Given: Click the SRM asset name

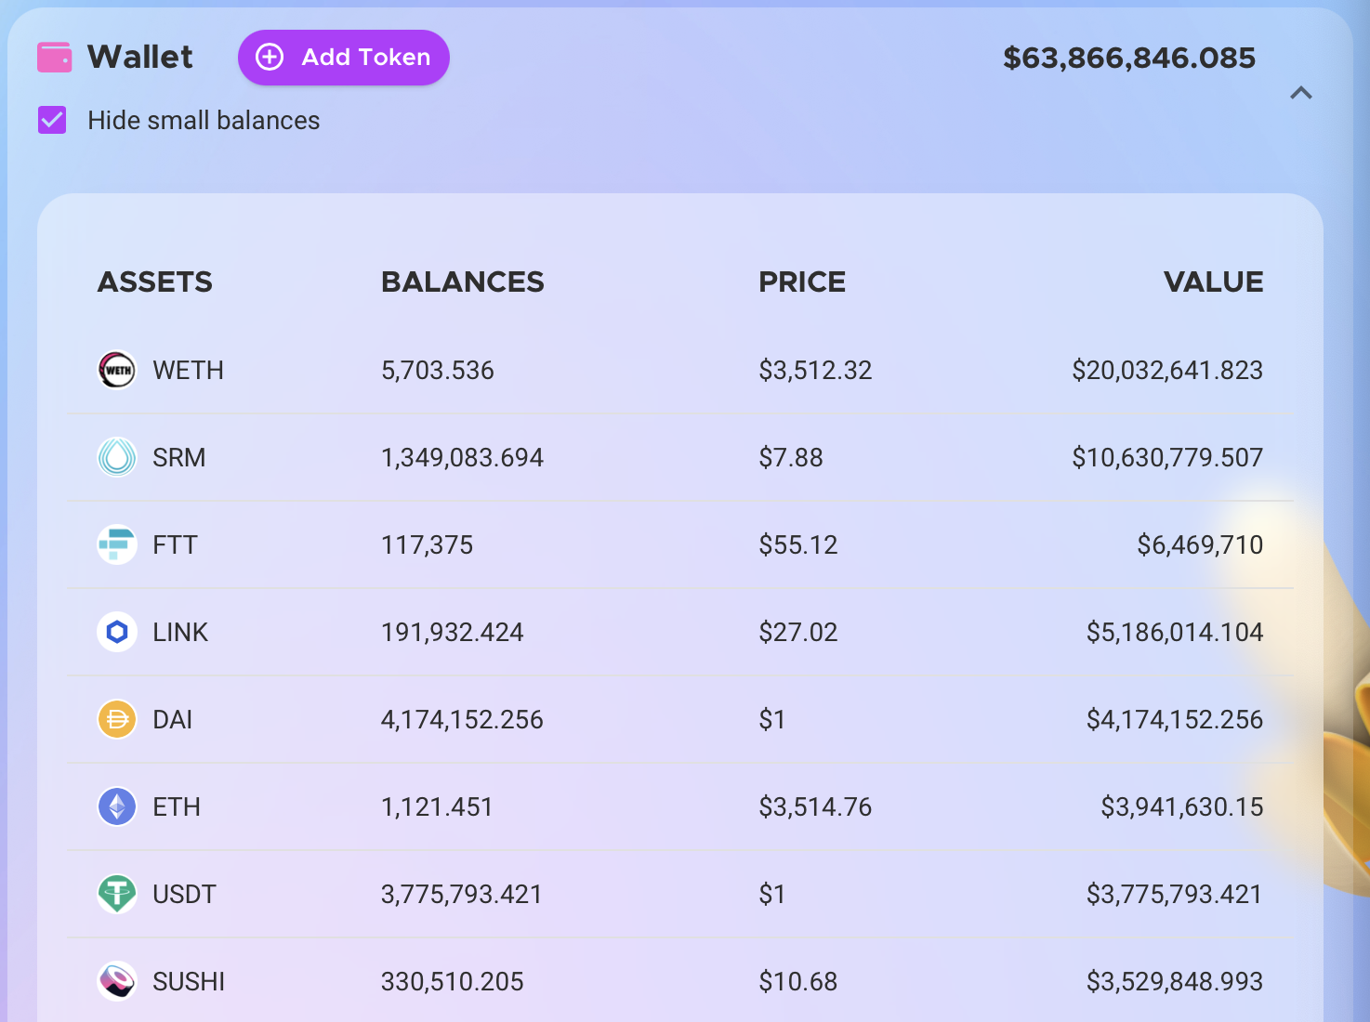Looking at the screenshot, I should 179,457.
